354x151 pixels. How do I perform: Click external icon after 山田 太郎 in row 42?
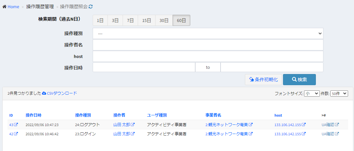tap(133, 134)
